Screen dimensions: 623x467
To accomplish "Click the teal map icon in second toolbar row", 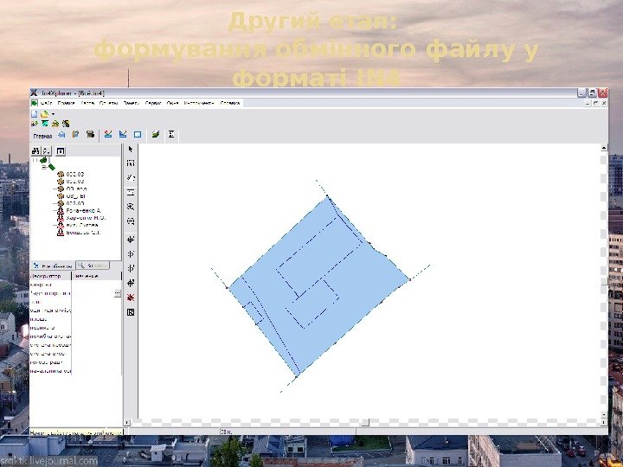I will (x=45, y=124).
